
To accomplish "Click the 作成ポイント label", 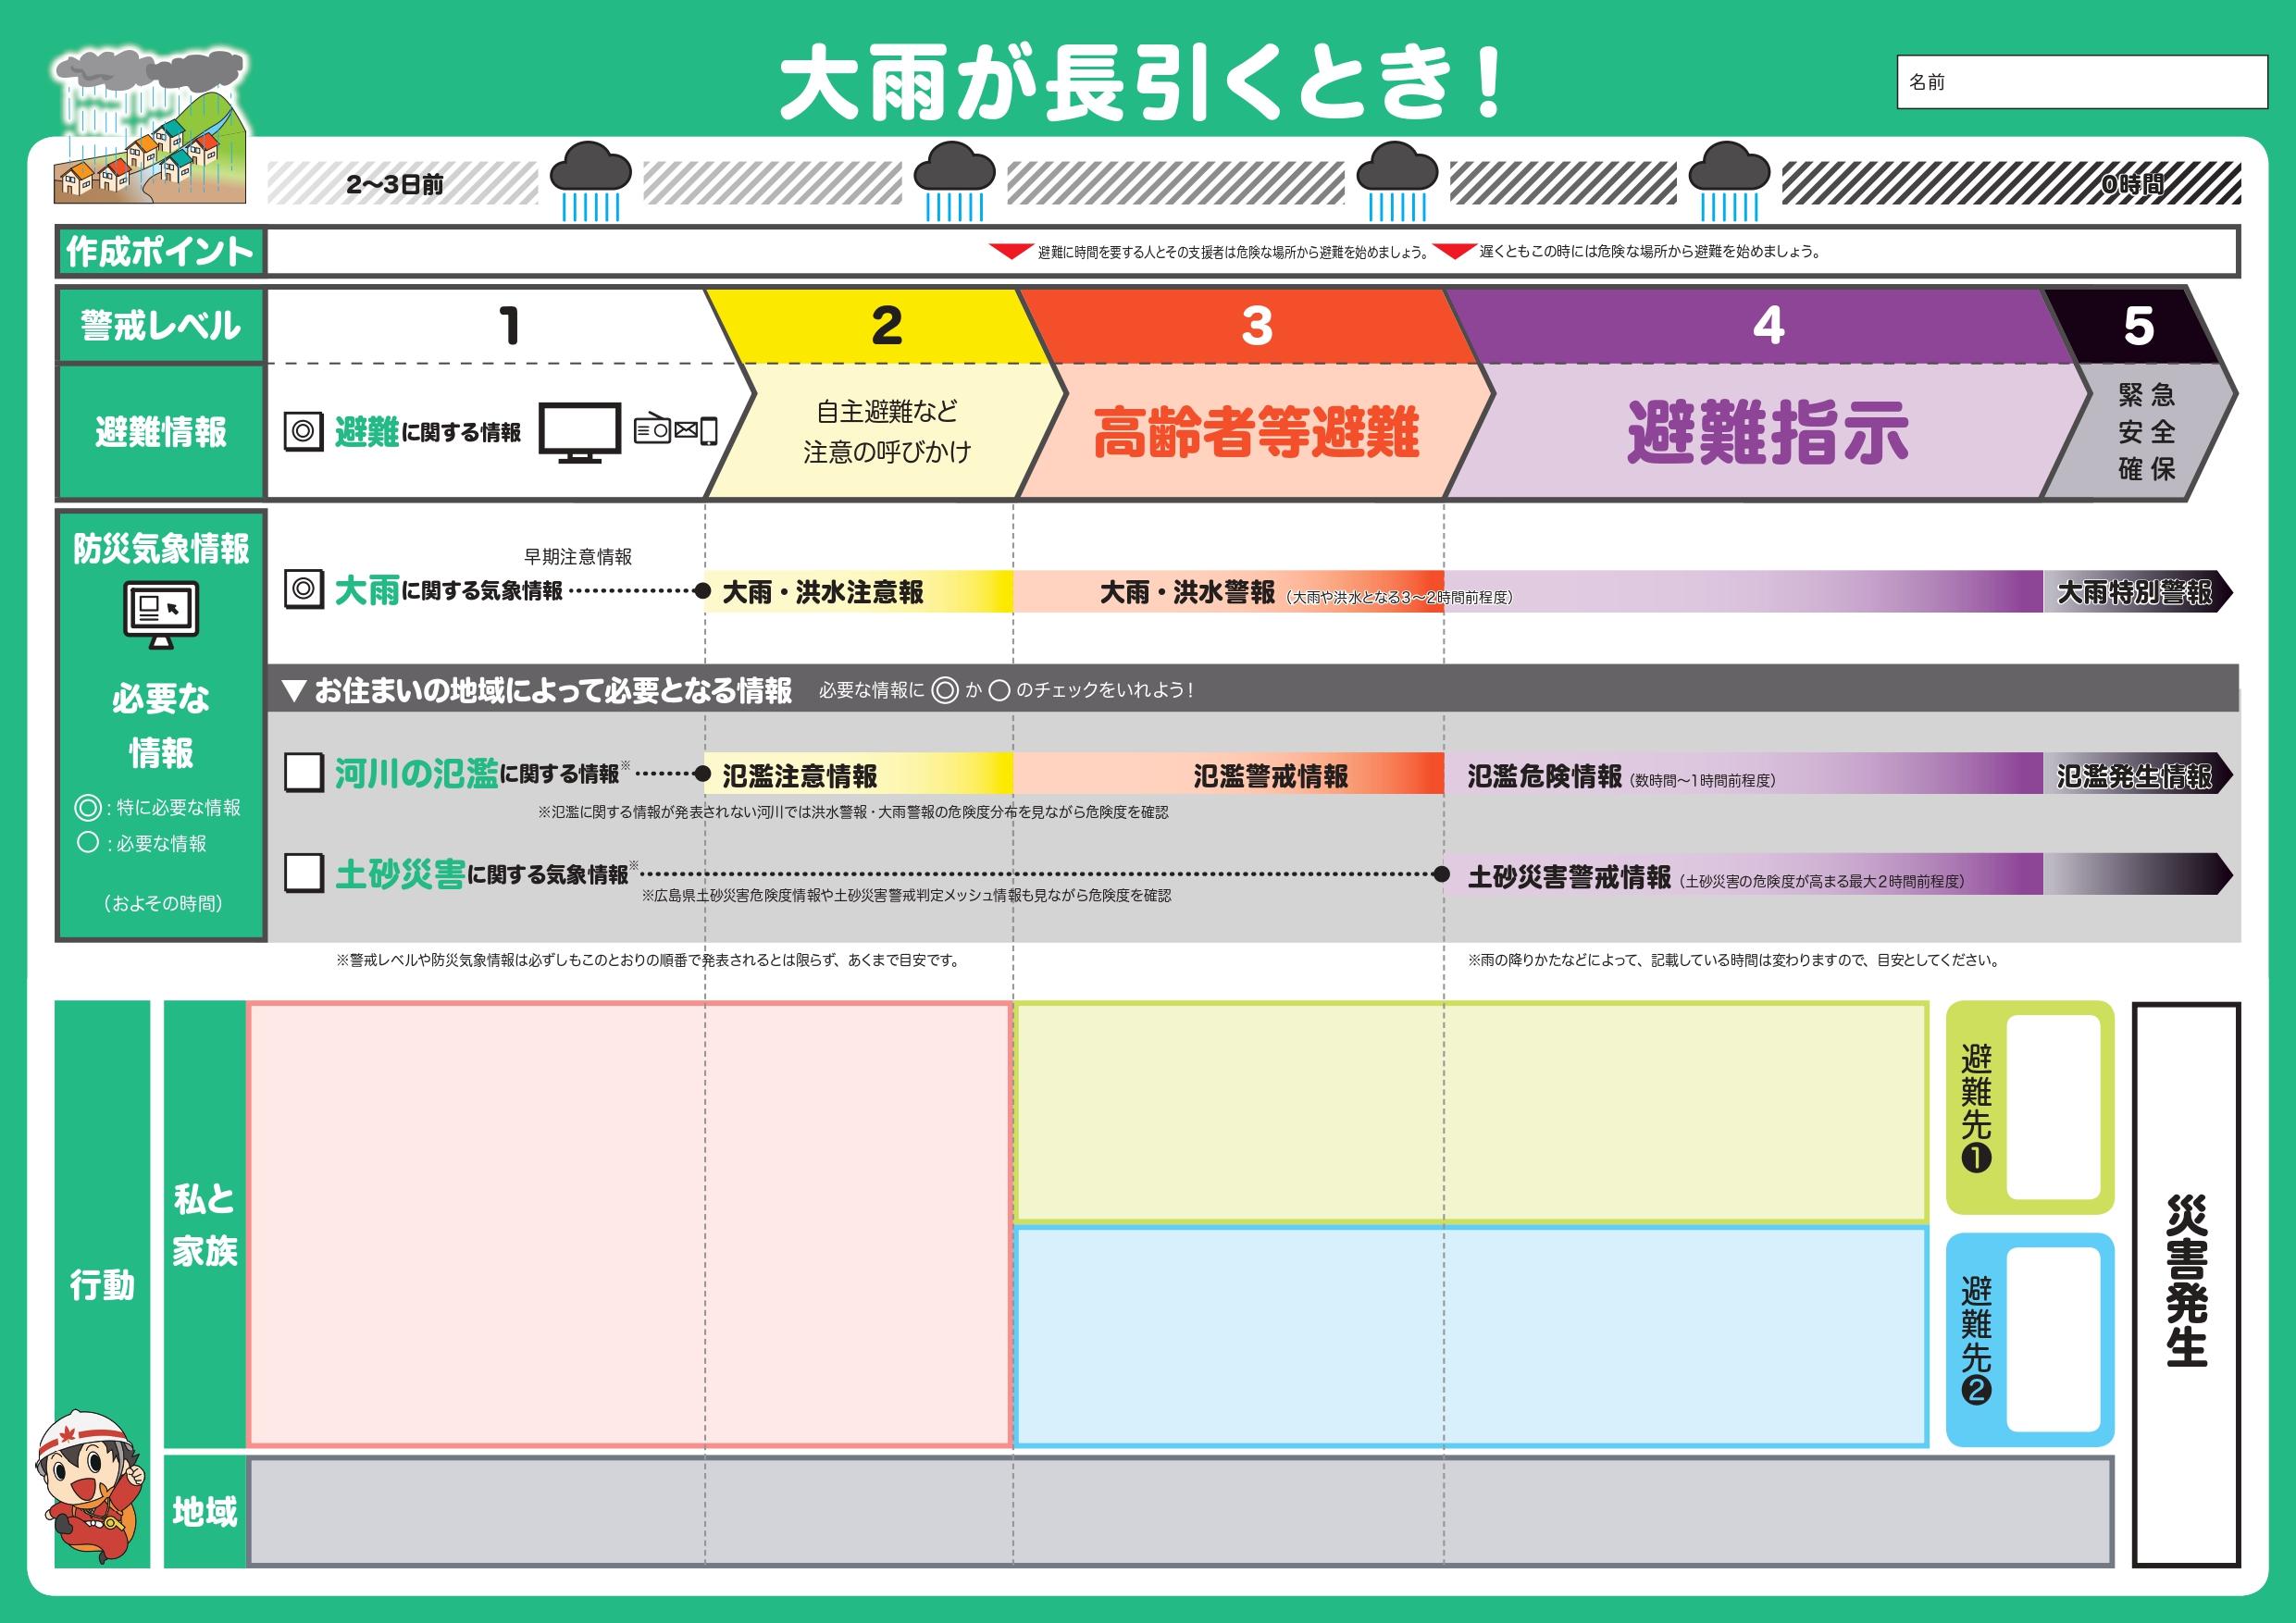I will coord(160,251).
